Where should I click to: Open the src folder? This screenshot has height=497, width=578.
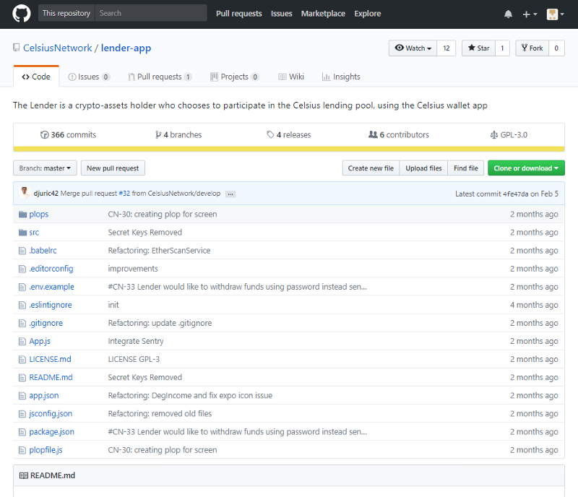tap(34, 233)
